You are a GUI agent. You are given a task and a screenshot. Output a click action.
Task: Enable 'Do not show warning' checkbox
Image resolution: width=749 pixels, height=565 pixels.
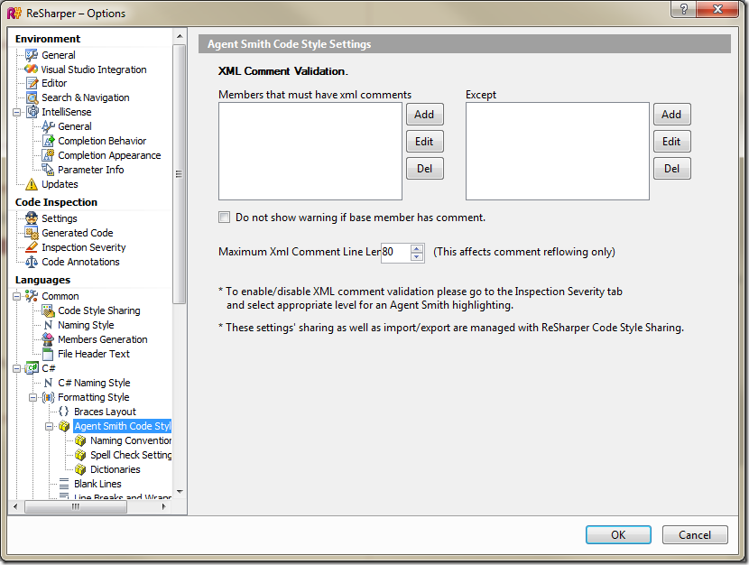225,218
